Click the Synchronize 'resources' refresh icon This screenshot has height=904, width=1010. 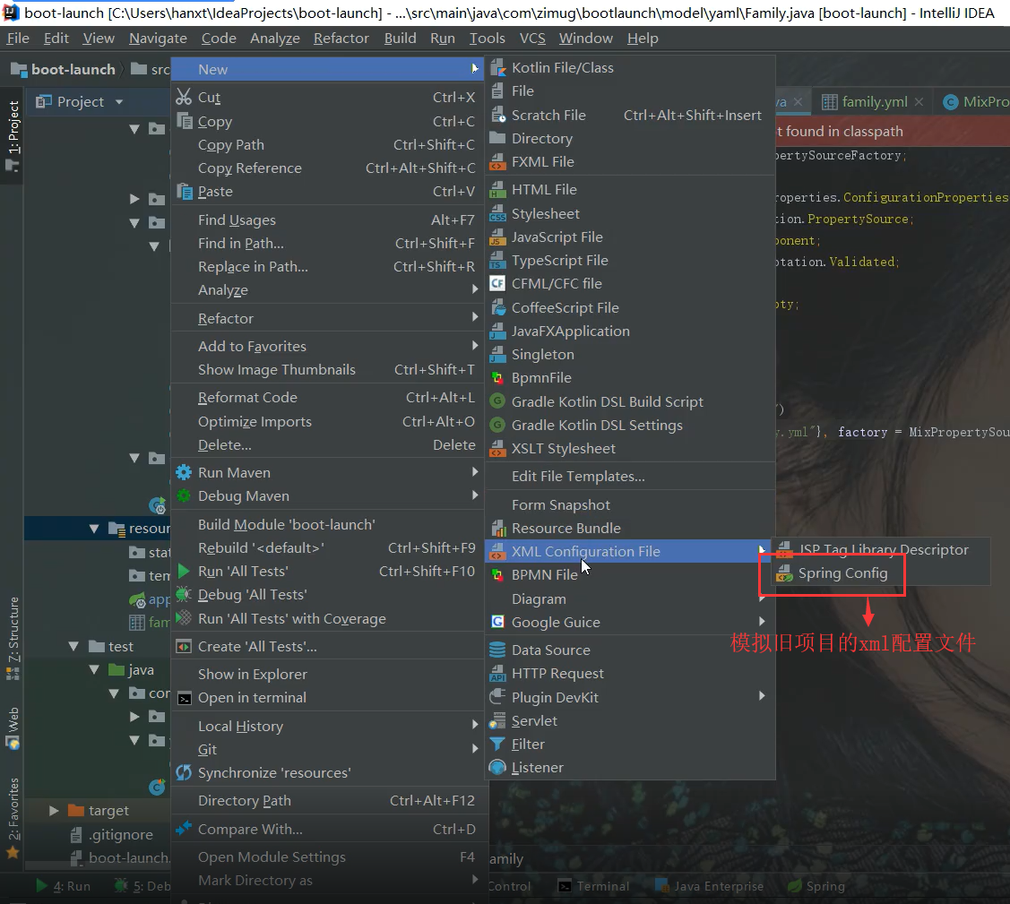click(184, 772)
